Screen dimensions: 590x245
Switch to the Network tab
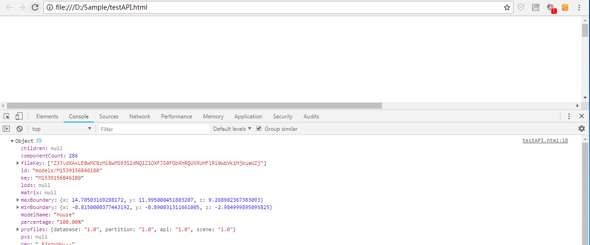pyautogui.click(x=140, y=117)
